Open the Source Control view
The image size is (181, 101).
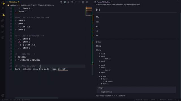click(x=3, y=14)
